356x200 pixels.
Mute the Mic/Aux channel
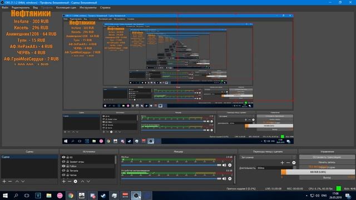224,165
